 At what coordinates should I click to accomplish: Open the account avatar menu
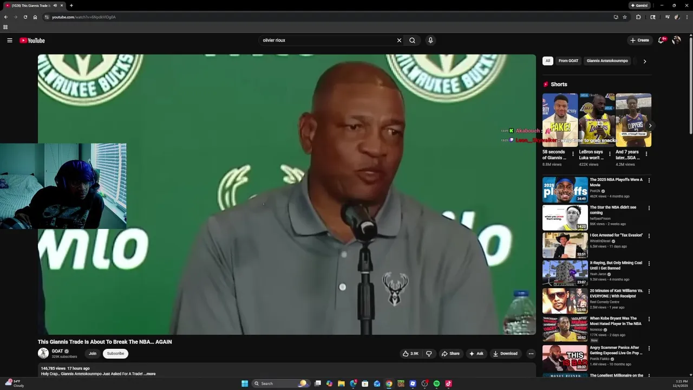coord(676,40)
